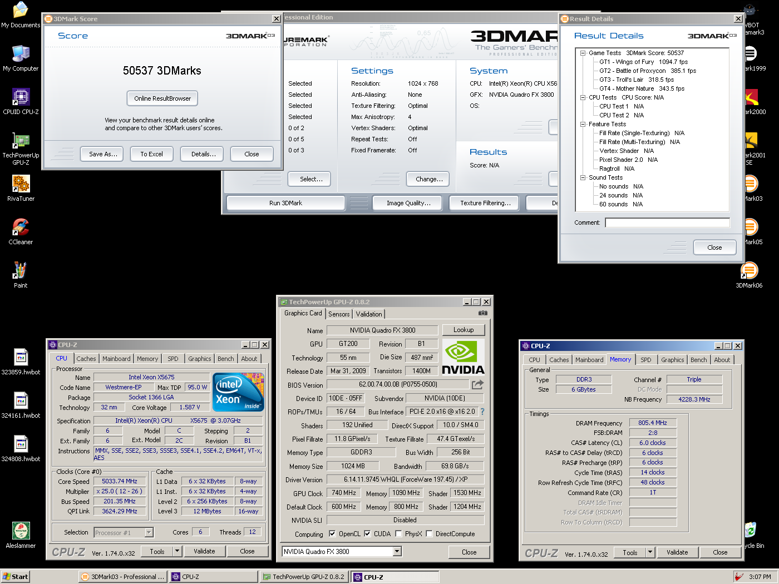Toggle the PhysX checkbox in GPU-Z
Viewport: 779px width, 584px height.
click(x=398, y=534)
